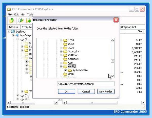Open the Tools menu
This screenshot has height=118, width=152.
pyautogui.click(x=30, y=14)
